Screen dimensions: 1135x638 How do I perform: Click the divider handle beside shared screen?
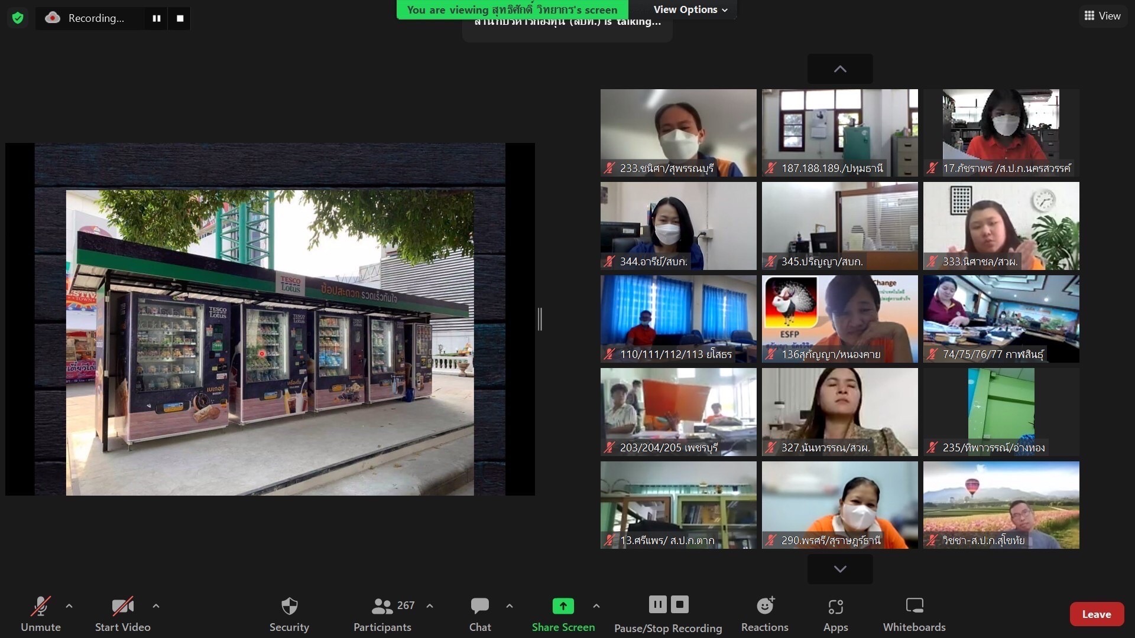pos(540,319)
